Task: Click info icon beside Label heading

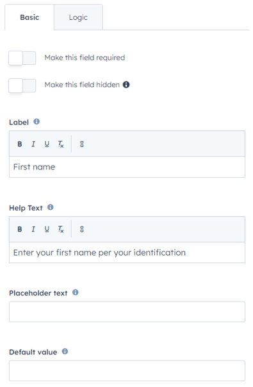Action: (x=37, y=122)
